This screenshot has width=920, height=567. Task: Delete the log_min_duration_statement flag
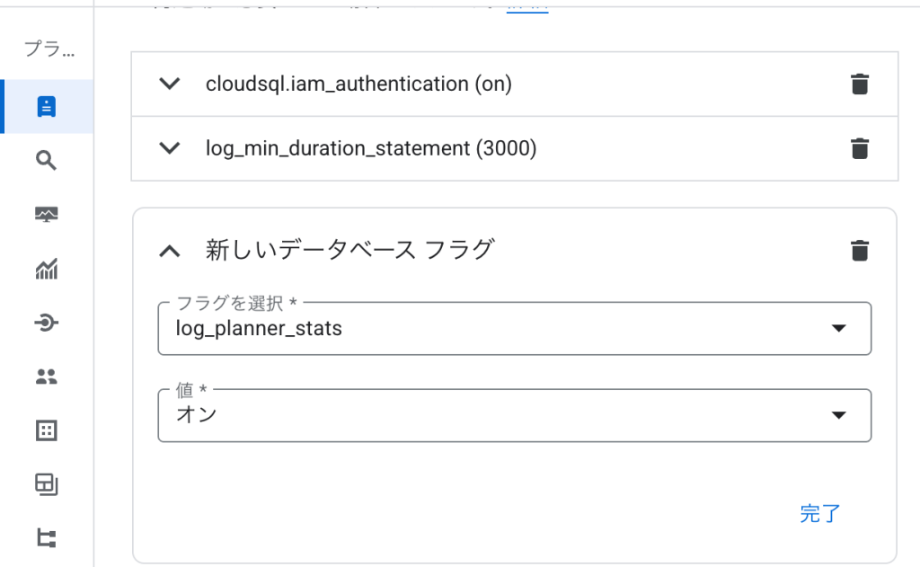(x=860, y=148)
